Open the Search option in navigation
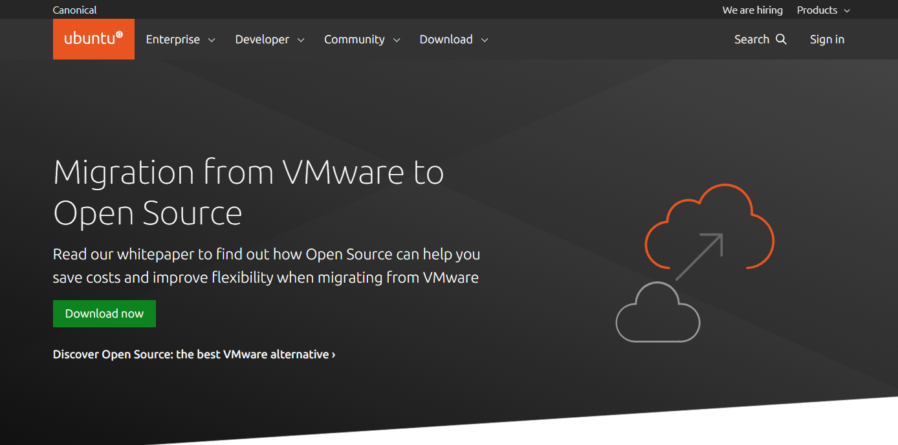Viewport: 898px width, 445px height. pyautogui.click(x=760, y=39)
